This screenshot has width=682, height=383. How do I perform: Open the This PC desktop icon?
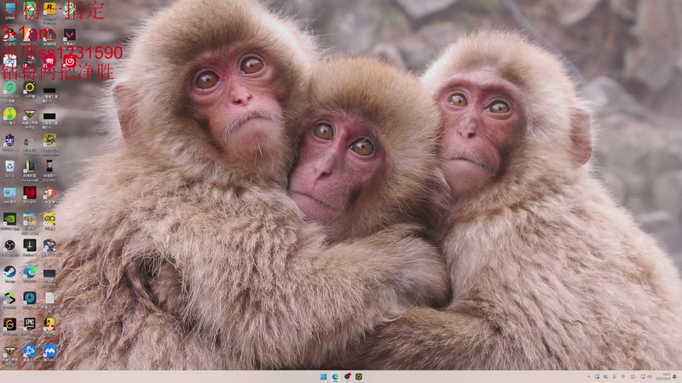point(9,9)
